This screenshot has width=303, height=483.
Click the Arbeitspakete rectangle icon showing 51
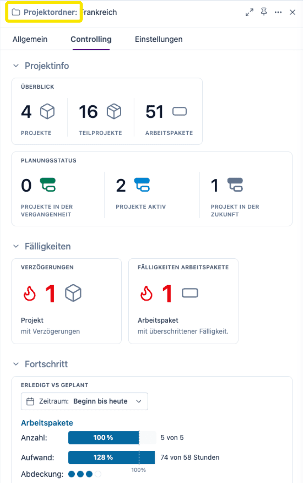click(x=179, y=111)
